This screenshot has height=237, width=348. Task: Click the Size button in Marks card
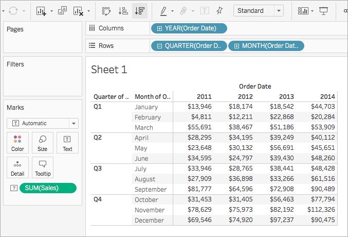pos(42,143)
